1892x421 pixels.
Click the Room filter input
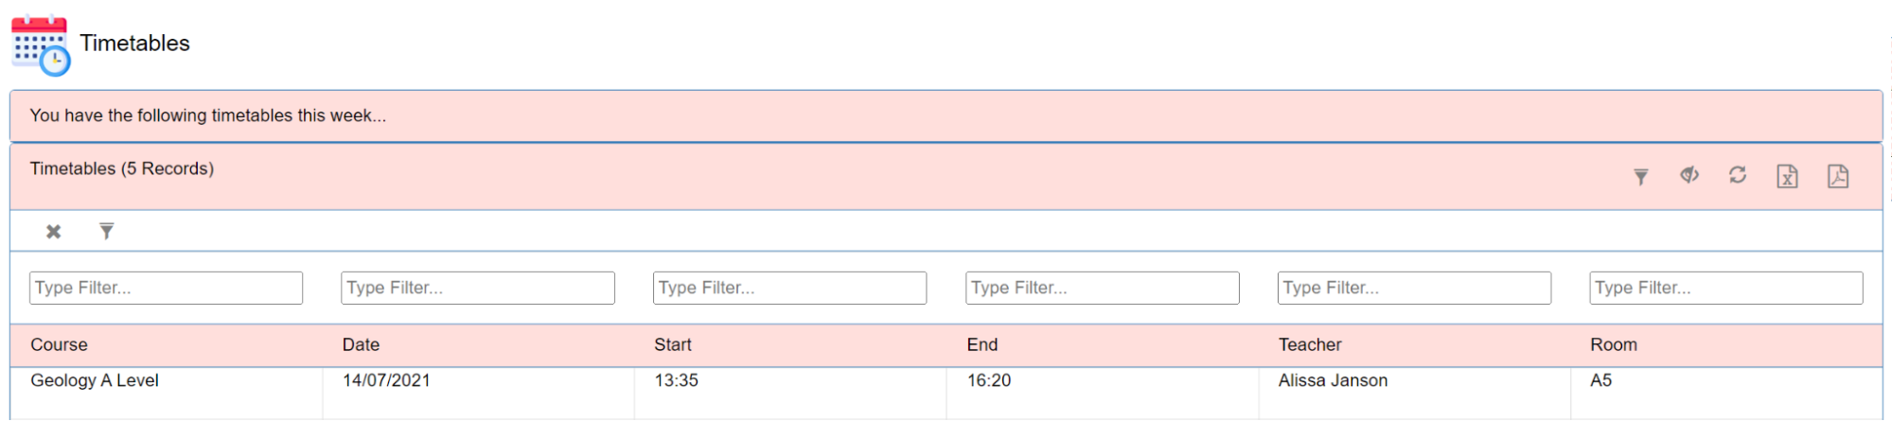pos(1726,288)
